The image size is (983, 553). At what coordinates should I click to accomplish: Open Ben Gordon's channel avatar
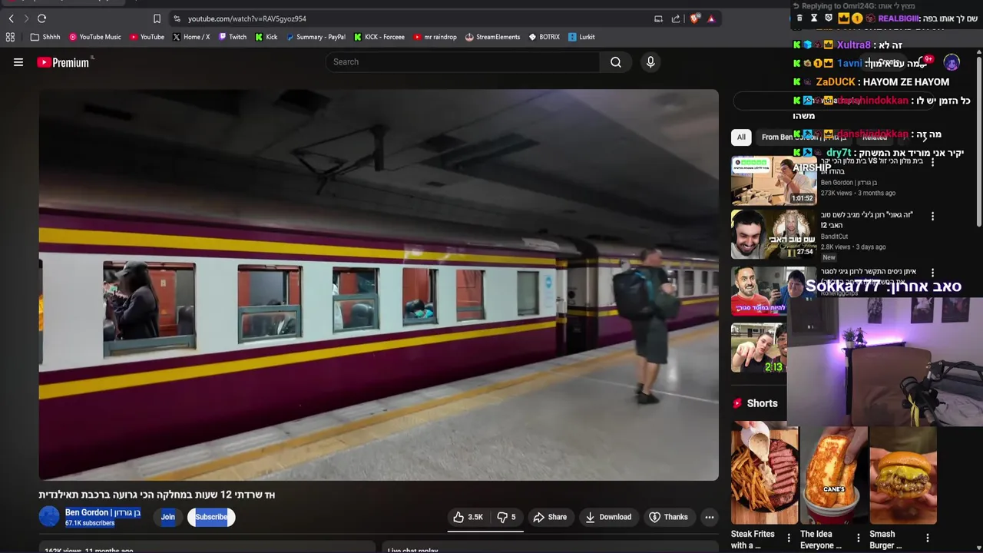[x=49, y=517]
